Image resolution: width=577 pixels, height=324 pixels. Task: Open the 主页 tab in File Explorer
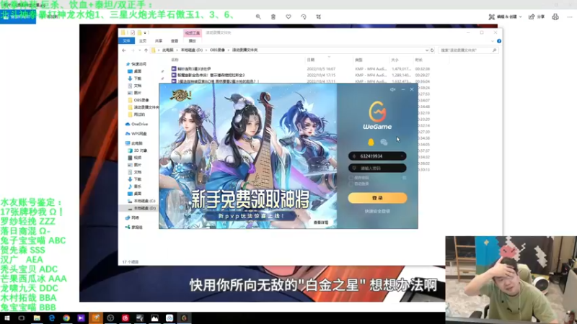pos(143,41)
